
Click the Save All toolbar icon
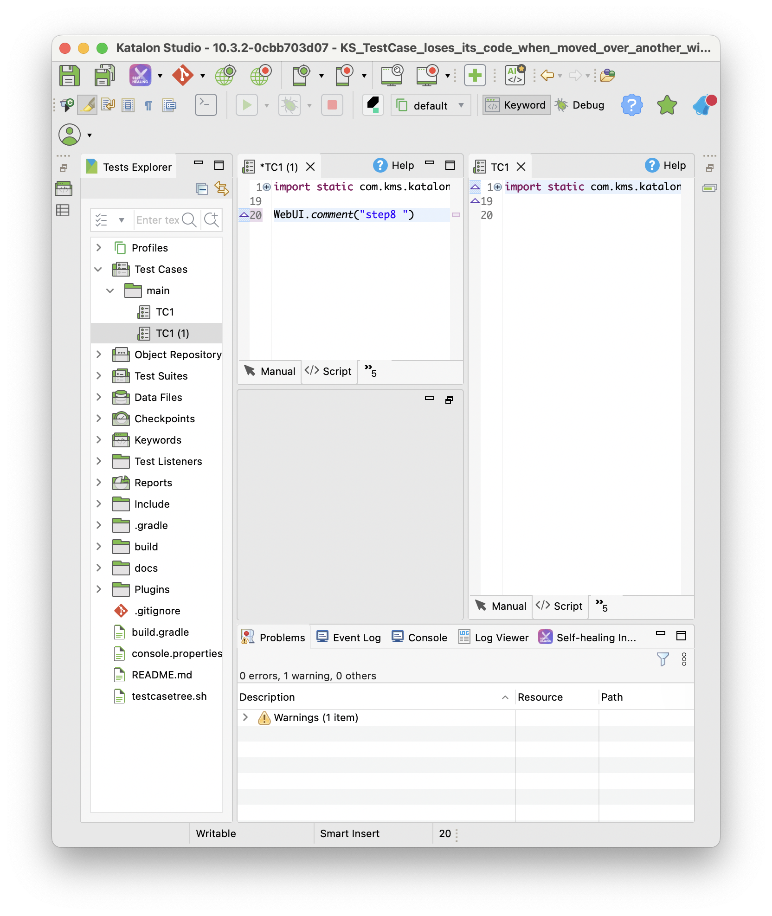click(105, 75)
